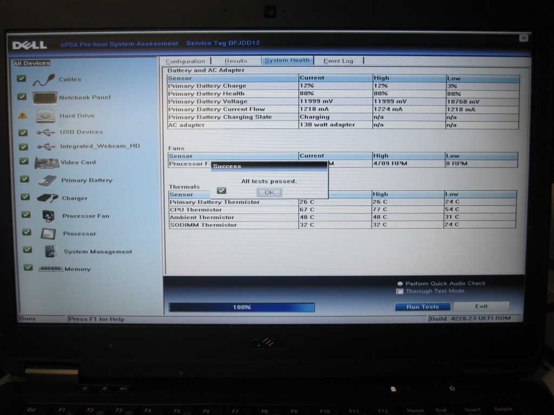554x415 pixels.
Task: Open the Results tab
Action: point(236,61)
